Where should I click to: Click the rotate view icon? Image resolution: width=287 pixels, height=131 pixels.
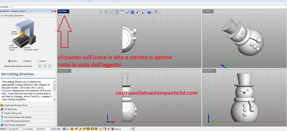(127, 12)
